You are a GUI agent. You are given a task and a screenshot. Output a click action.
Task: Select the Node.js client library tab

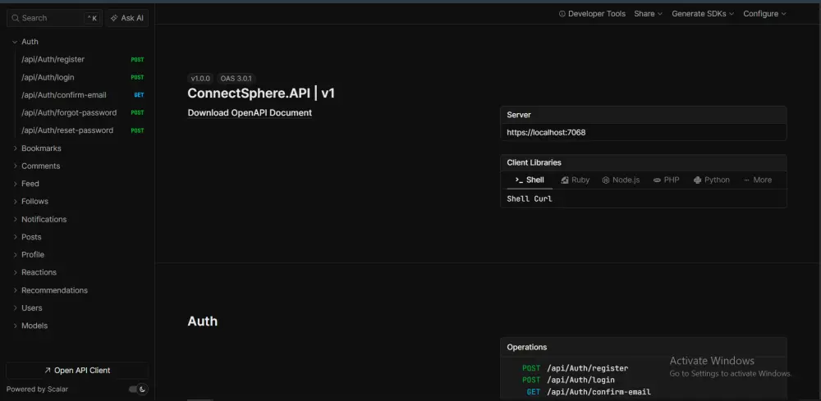point(621,180)
